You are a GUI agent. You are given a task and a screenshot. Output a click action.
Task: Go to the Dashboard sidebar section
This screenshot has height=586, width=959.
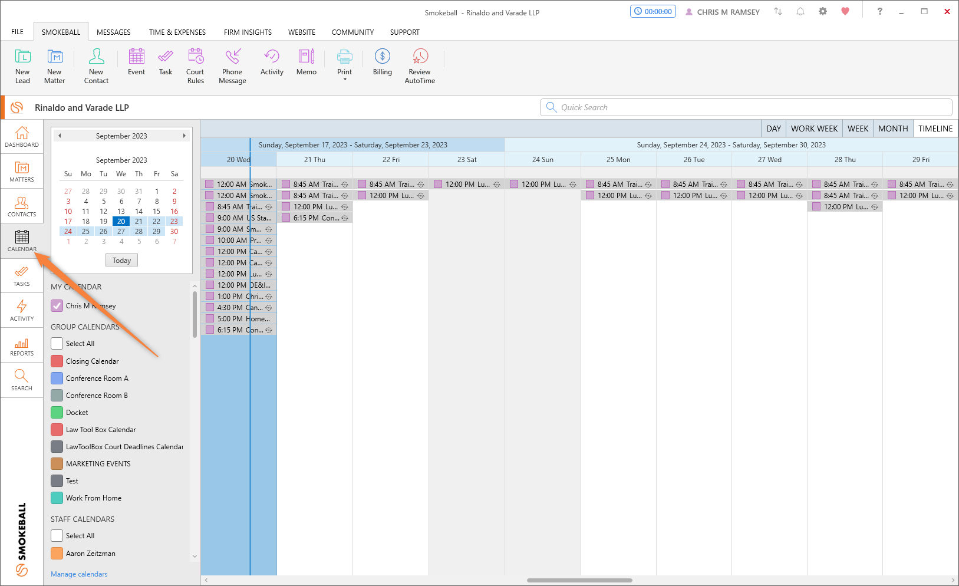tap(22, 137)
